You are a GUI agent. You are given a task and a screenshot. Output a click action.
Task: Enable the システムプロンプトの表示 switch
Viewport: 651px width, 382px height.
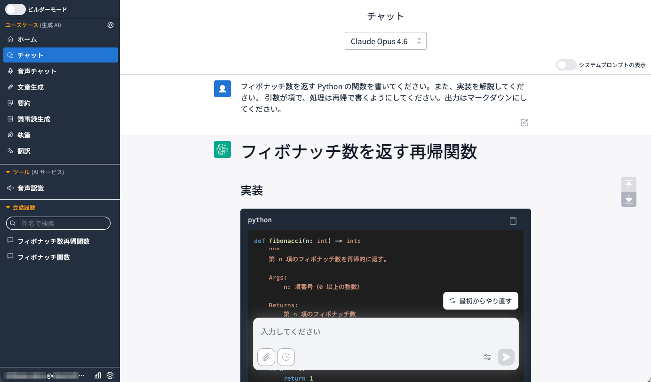coord(566,65)
